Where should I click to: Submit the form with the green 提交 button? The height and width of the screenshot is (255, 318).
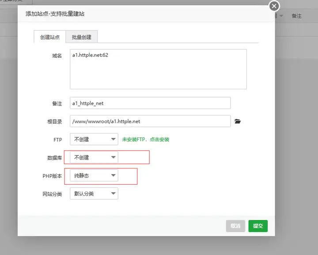pyautogui.click(x=258, y=226)
